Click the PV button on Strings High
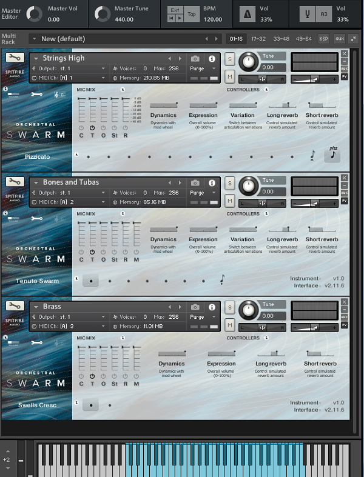 tap(344, 76)
